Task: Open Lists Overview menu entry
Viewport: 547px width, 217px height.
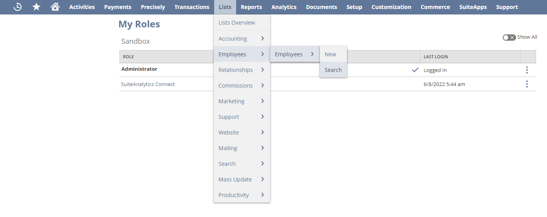Action: 237,23
